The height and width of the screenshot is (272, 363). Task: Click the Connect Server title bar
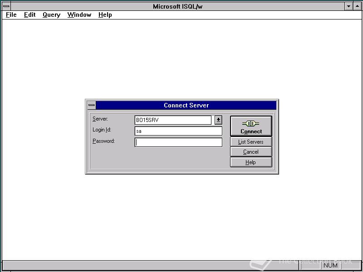(186, 105)
